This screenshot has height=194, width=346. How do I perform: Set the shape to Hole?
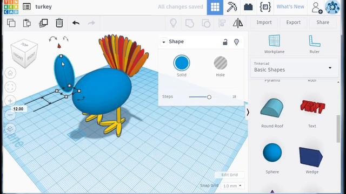(x=220, y=63)
